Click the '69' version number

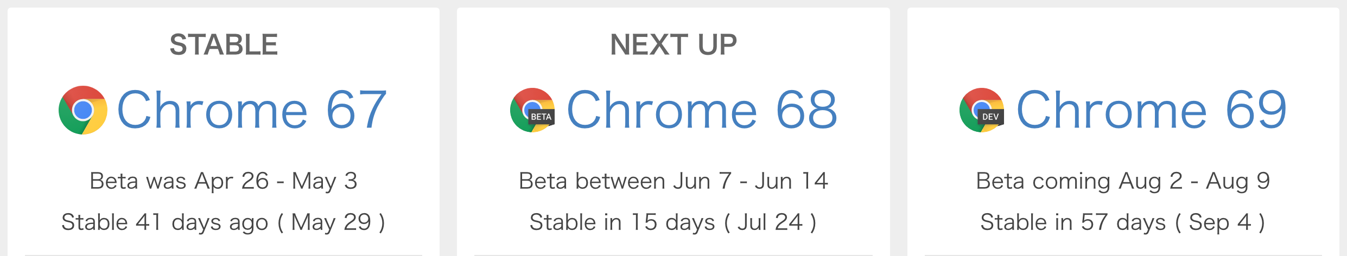point(1256,110)
